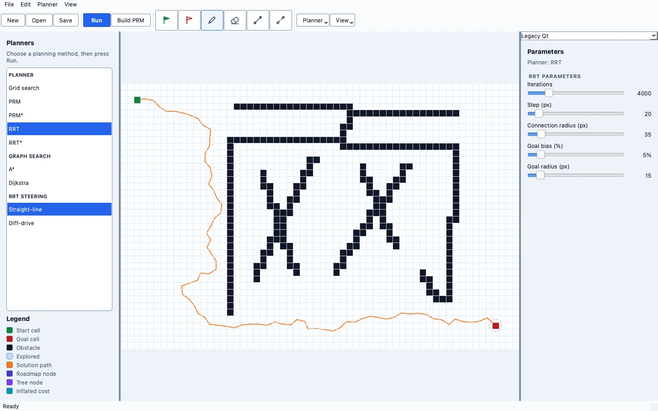Image resolution: width=658 pixels, height=411 pixels.
Task: Click the Build PRM button
Action: coord(131,20)
